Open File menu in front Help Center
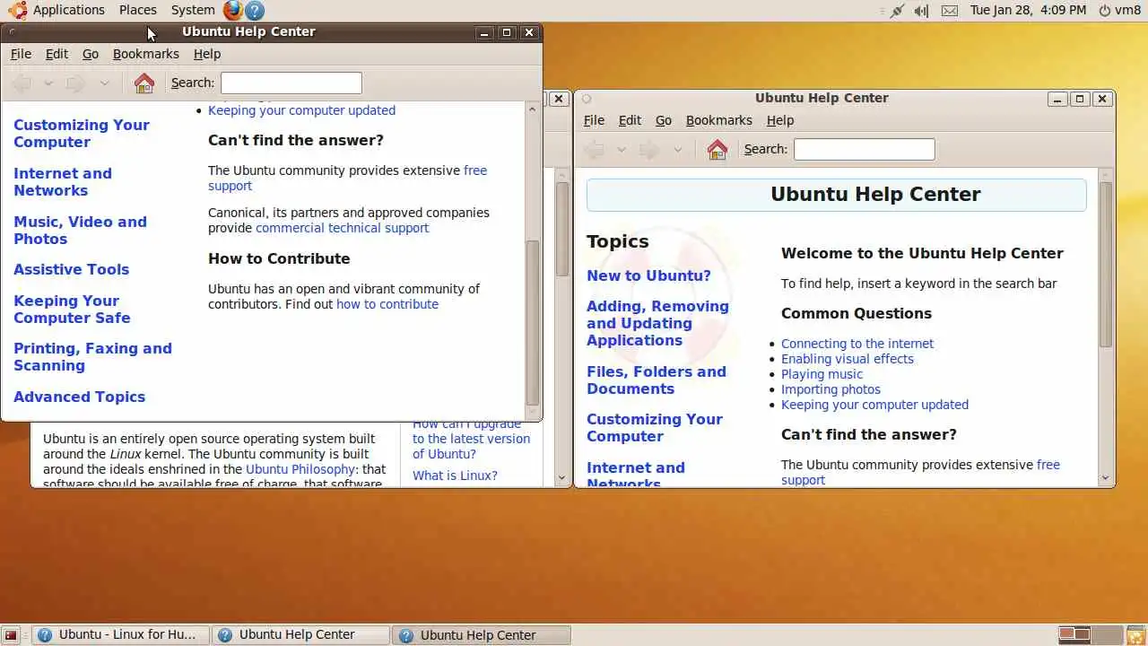Image resolution: width=1148 pixels, height=646 pixels. click(x=21, y=54)
